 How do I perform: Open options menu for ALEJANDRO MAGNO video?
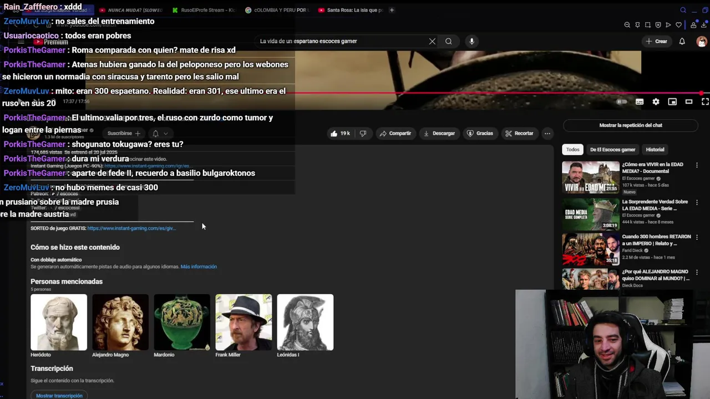[697, 273]
